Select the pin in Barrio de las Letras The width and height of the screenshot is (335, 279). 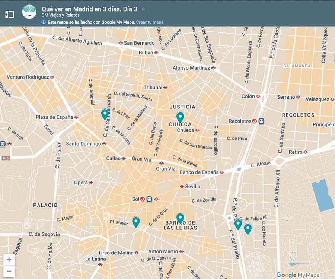coord(180,219)
